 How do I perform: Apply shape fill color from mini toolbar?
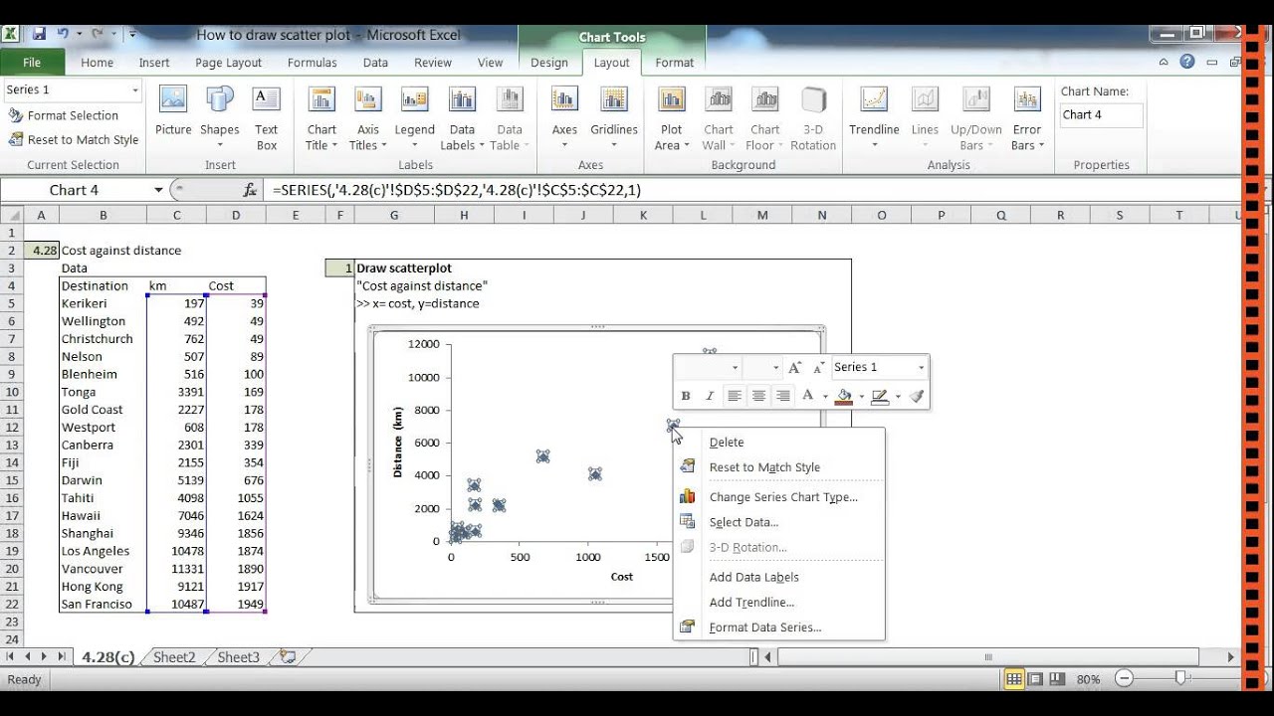pos(844,396)
